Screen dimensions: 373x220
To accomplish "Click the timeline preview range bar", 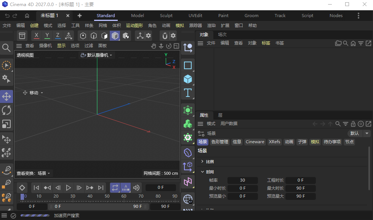I will (x=98, y=206).
